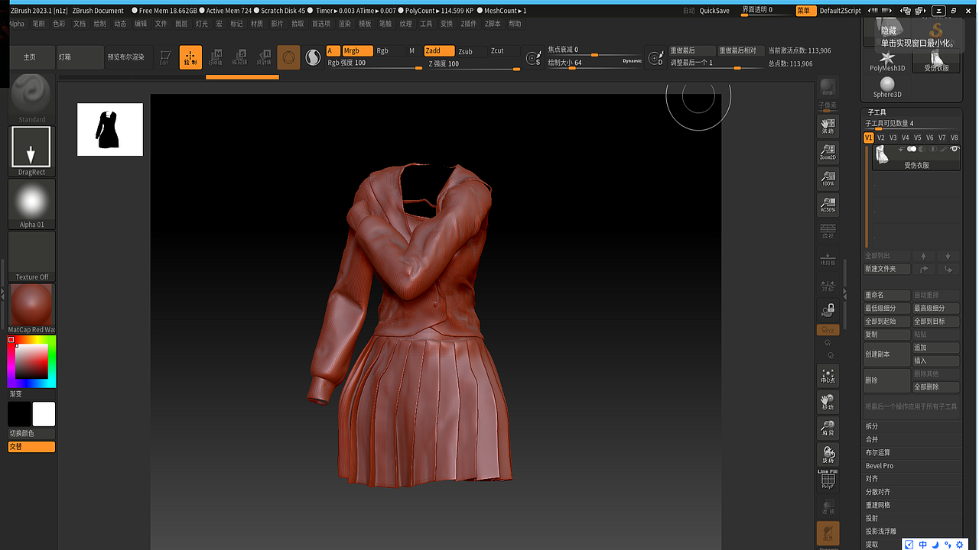
Task: Click the 100% actual size icon
Action: pos(828,180)
